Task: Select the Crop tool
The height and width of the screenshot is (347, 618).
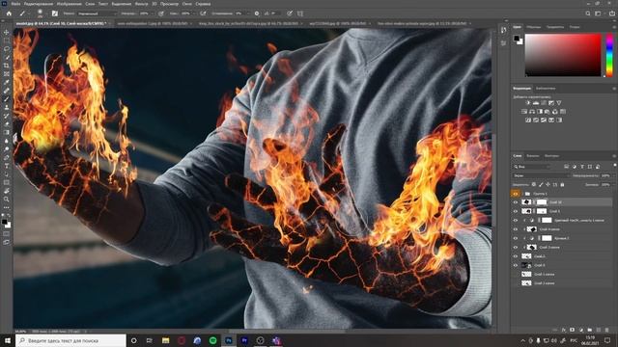Action: [x=7, y=66]
